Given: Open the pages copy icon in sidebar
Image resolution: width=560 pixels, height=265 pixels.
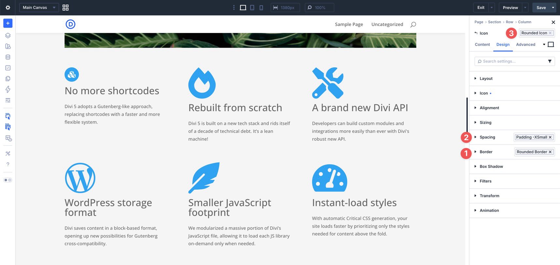Looking at the screenshot, I should (8, 79).
